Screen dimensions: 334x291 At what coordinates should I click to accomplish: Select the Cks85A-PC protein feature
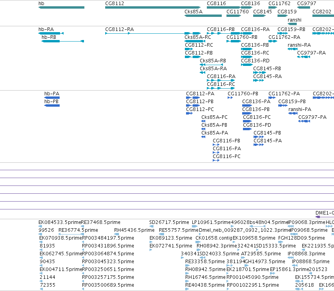[x=203, y=121]
